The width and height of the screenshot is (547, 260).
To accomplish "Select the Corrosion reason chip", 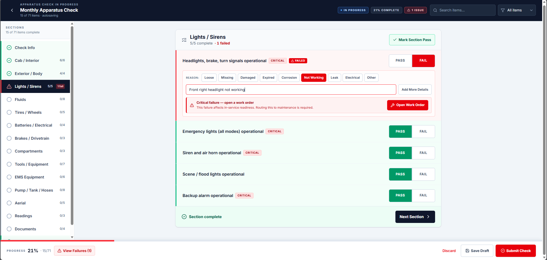I will (x=289, y=78).
